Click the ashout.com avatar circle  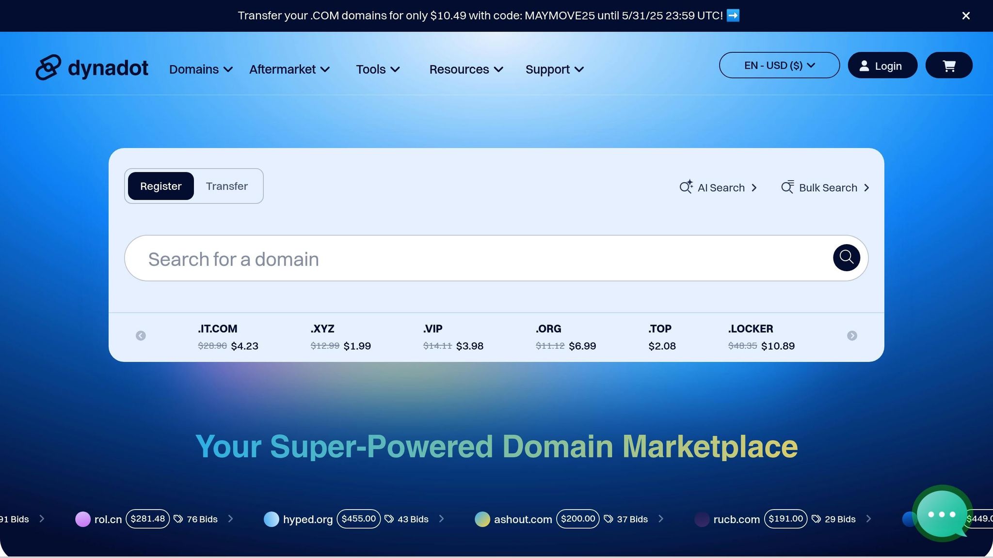click(x=482, y=519)
